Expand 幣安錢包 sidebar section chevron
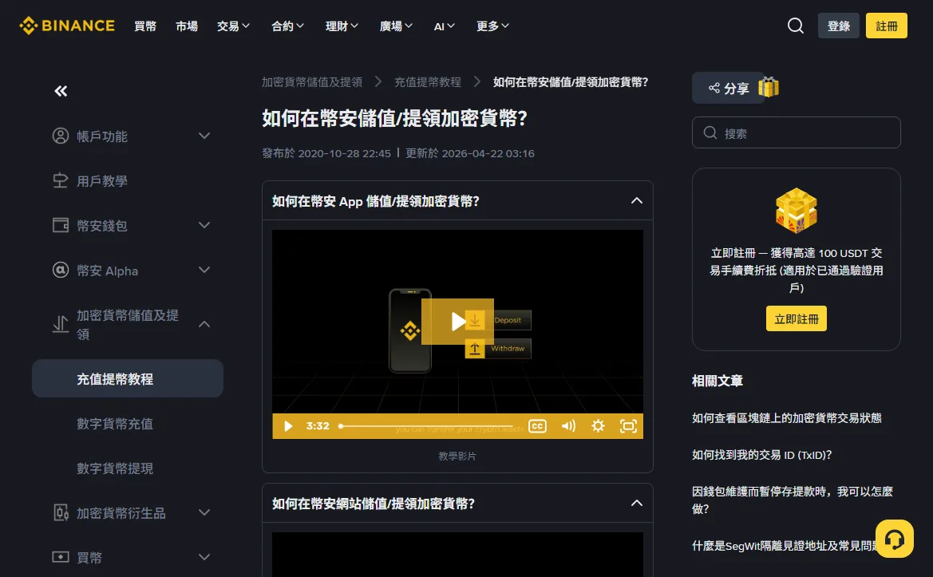Screen dimensions: 933x577 (x=204, y=225)
